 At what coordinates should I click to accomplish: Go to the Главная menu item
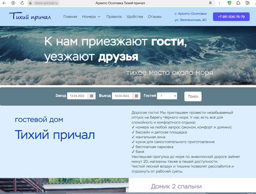pos(70,17)
